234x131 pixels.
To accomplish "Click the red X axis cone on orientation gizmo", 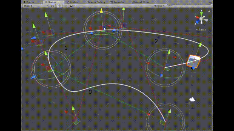I will click(x=198, y=17).
